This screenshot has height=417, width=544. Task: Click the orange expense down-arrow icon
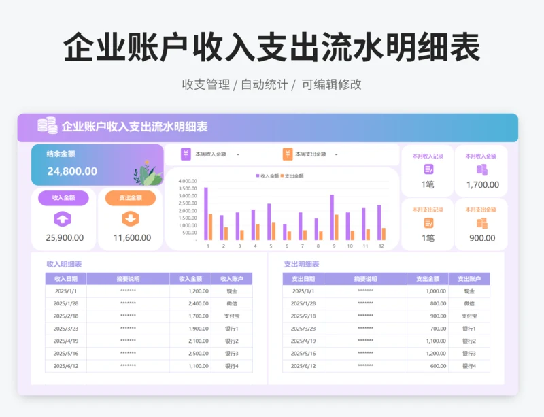click(x=131, y=219)
